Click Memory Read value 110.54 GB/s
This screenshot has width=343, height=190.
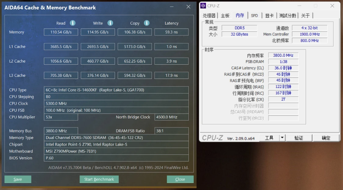(61, 32)
